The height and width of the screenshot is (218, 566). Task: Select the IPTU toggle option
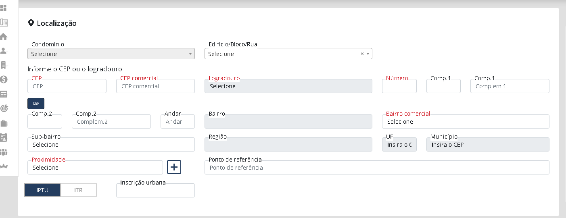pyautogui.click(x=42, y=190)
